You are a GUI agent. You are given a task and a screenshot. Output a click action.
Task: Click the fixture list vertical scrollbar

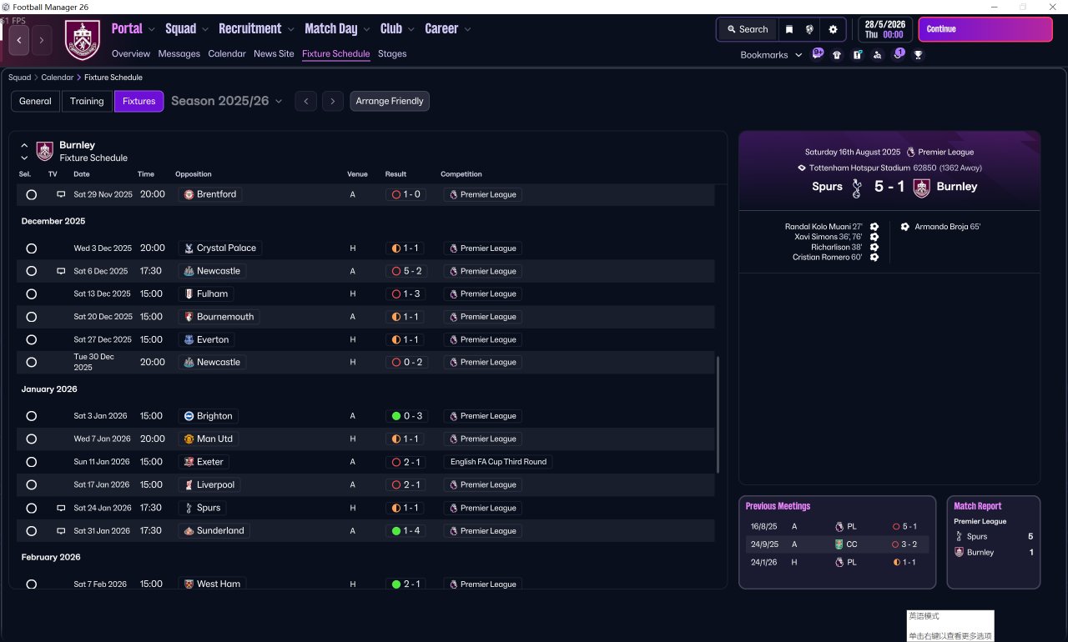718,417
